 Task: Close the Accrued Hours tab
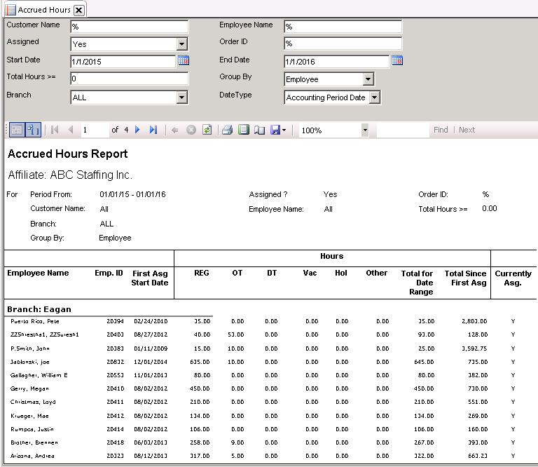[x=79, y=10]
